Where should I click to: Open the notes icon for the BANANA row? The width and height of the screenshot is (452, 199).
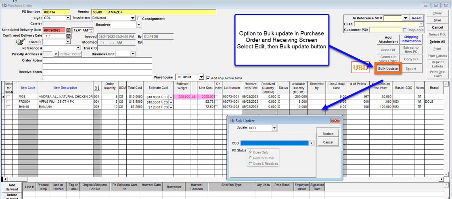419,107
